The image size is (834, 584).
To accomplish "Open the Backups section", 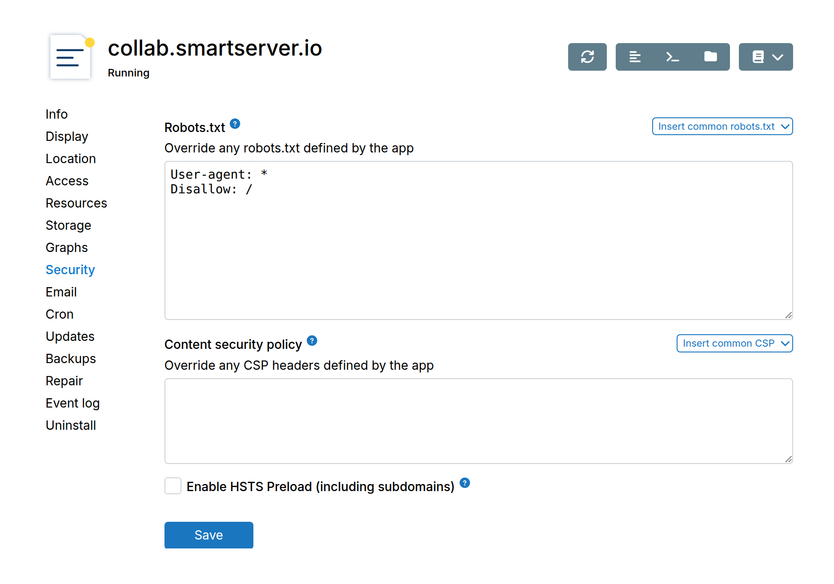I will pos(71,359).
